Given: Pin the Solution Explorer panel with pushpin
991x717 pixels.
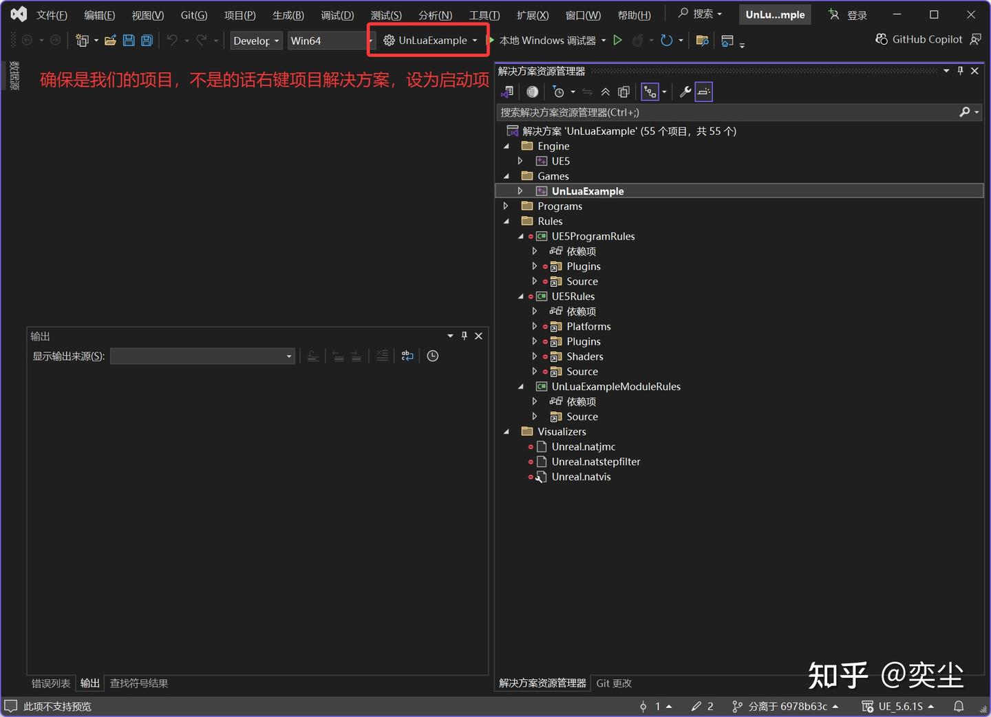Looking at the screenshot, I should 961,71.
